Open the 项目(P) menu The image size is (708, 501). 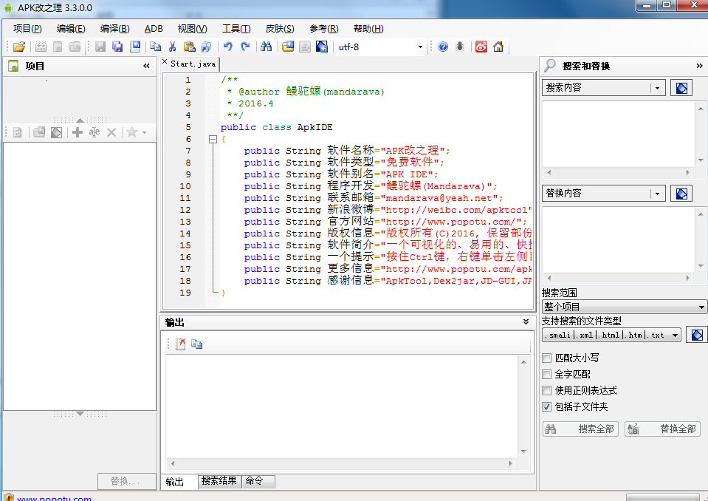(27, 29)
